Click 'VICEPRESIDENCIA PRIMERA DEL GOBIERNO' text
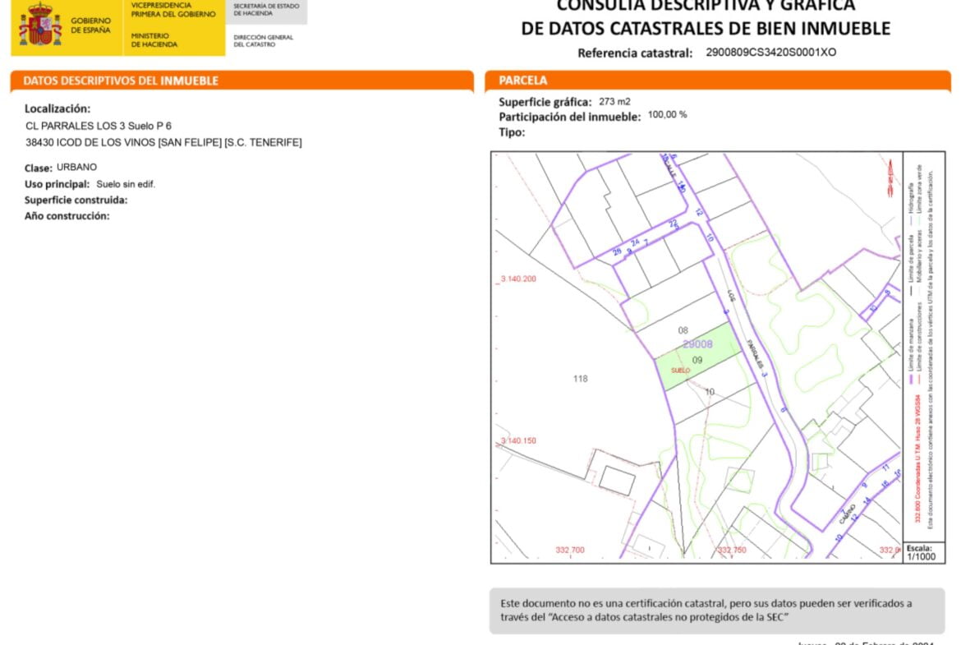The image size is (961, 645). pyautogui.click(x=173, y=9)
